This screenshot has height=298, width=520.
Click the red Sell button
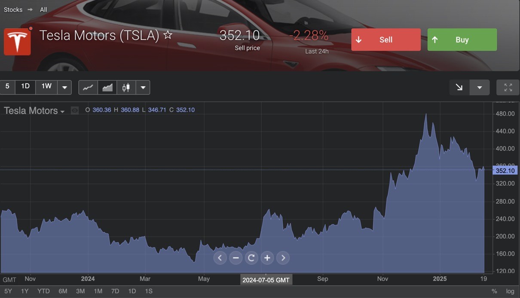coord(386,40)
